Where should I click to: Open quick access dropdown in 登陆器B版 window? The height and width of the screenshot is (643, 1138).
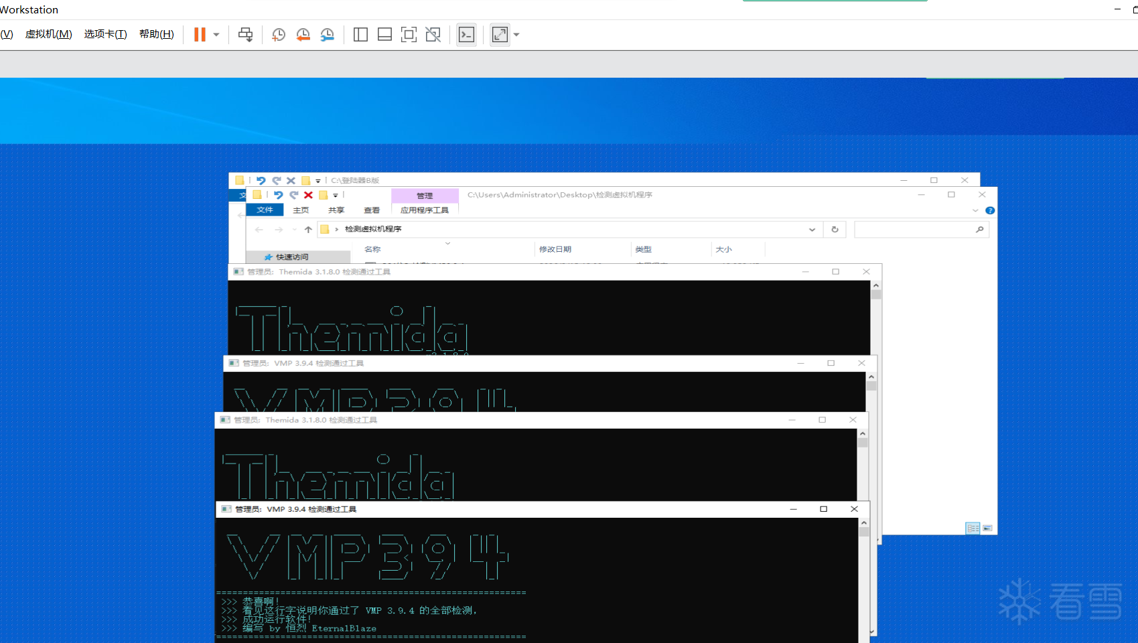pyautogui.click(x=318, y=181)
